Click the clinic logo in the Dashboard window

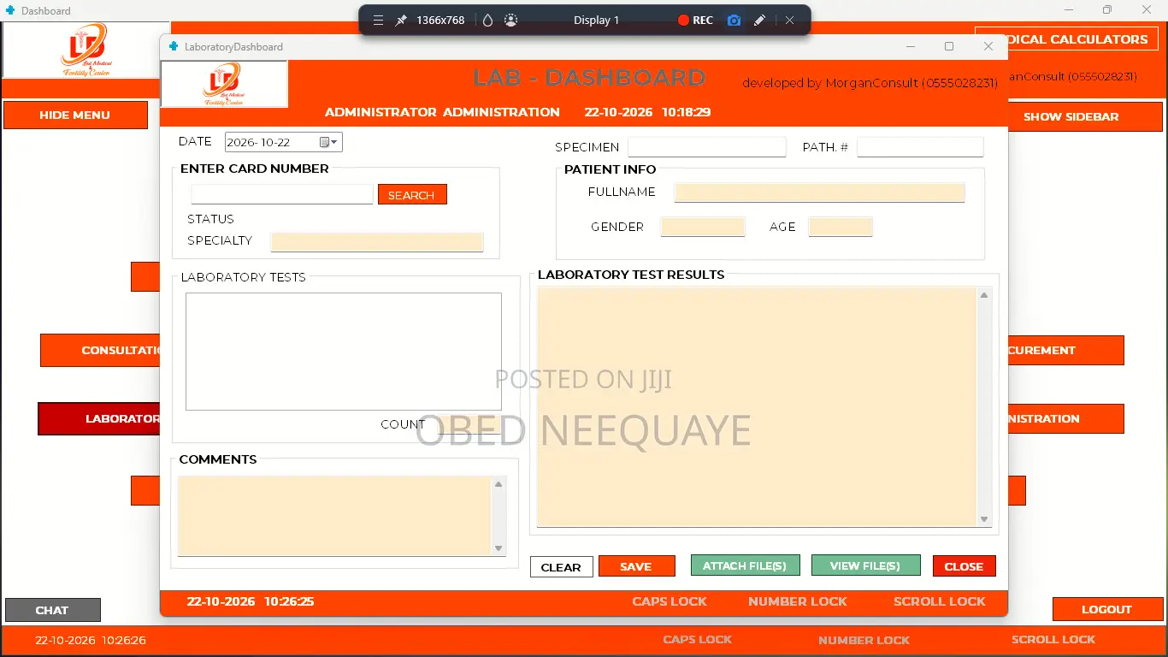point(86,50)
